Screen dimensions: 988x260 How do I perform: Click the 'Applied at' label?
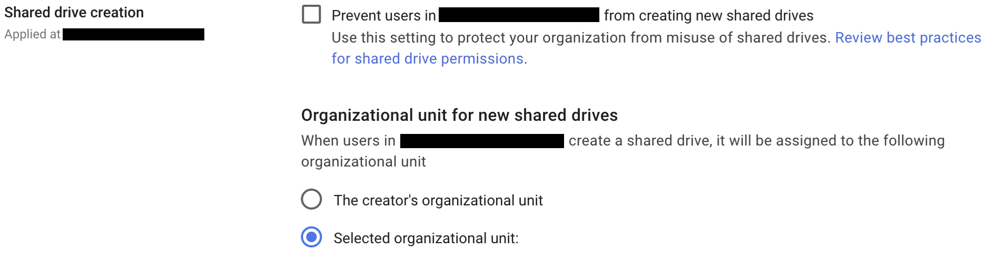pyautogui.click(x=32, y=35)
